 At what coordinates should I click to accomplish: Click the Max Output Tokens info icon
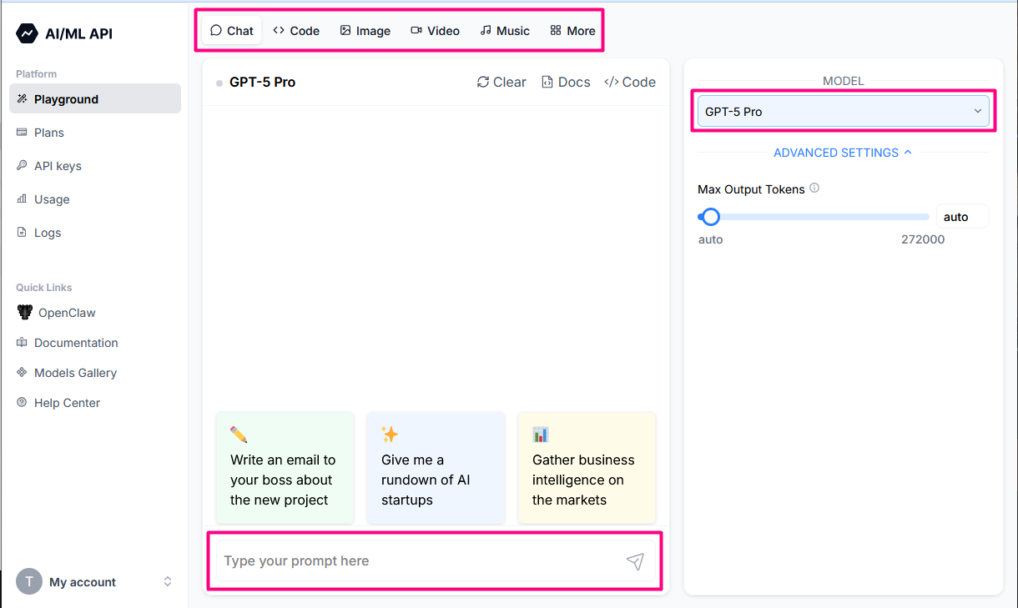click(814, 188)
